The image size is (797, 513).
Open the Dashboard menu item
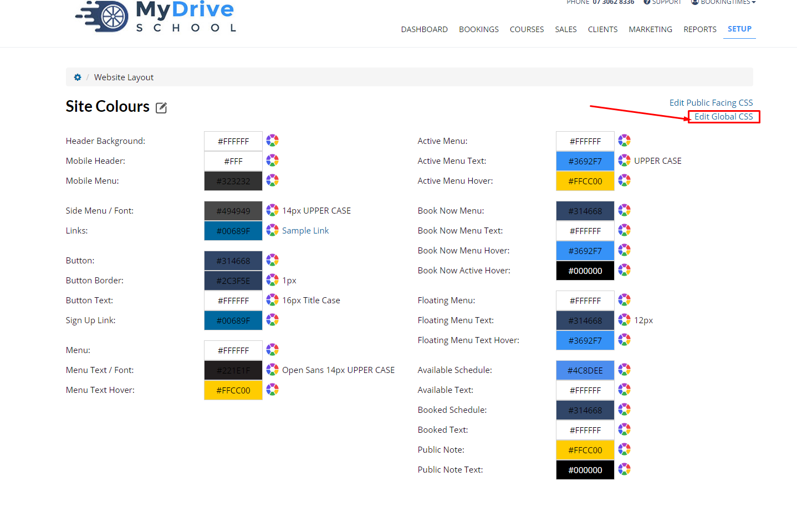(425, 29)
